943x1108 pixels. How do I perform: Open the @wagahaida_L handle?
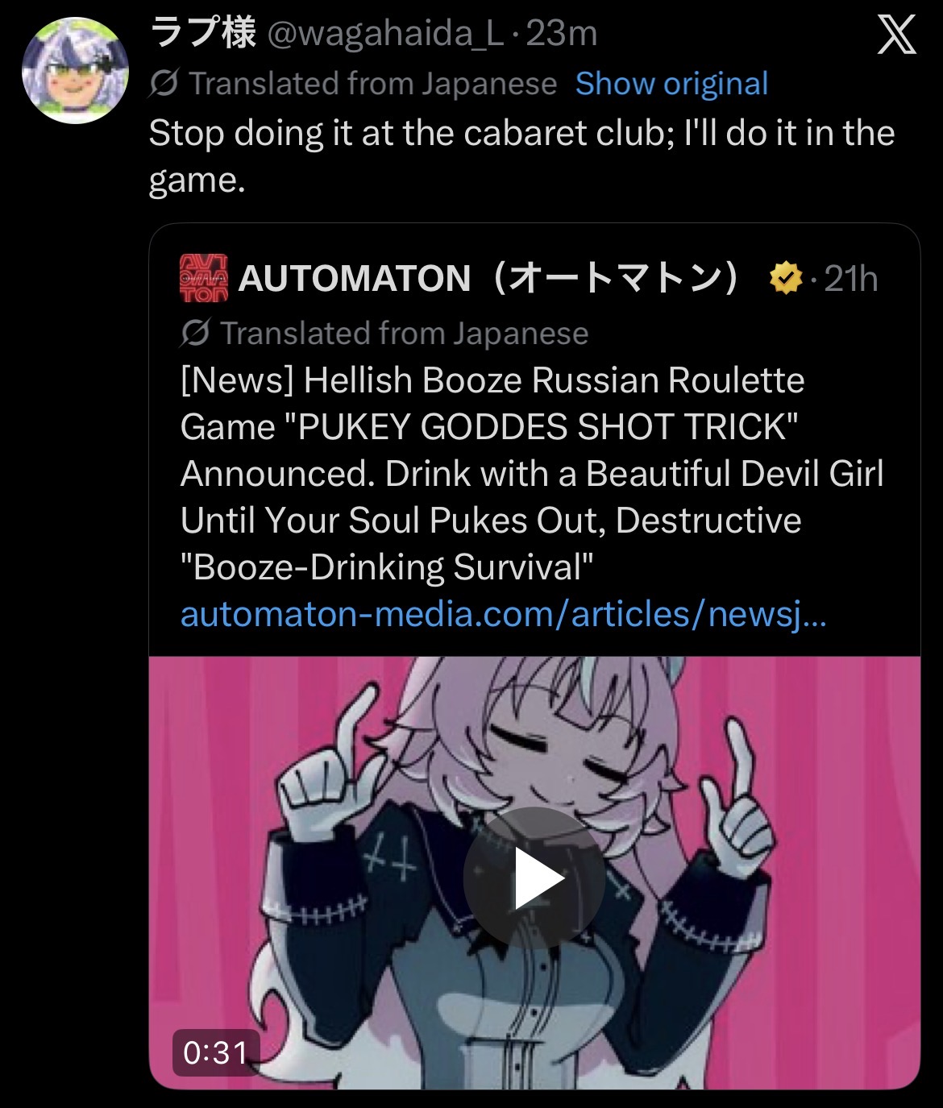(385, 34)
